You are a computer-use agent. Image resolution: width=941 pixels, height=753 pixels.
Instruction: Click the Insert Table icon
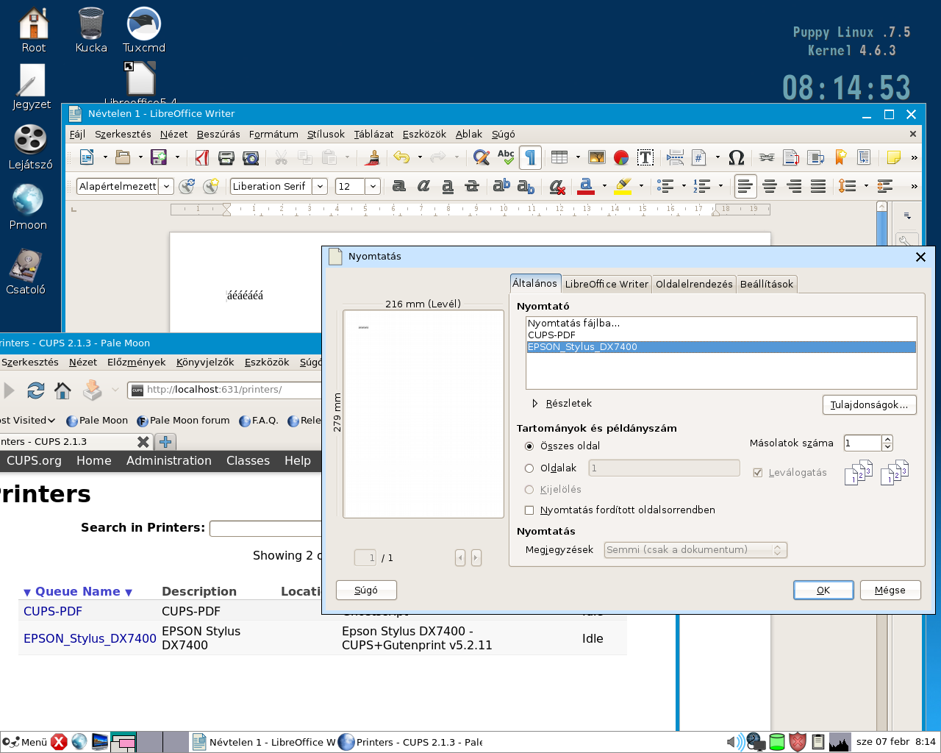pos(559,157)
